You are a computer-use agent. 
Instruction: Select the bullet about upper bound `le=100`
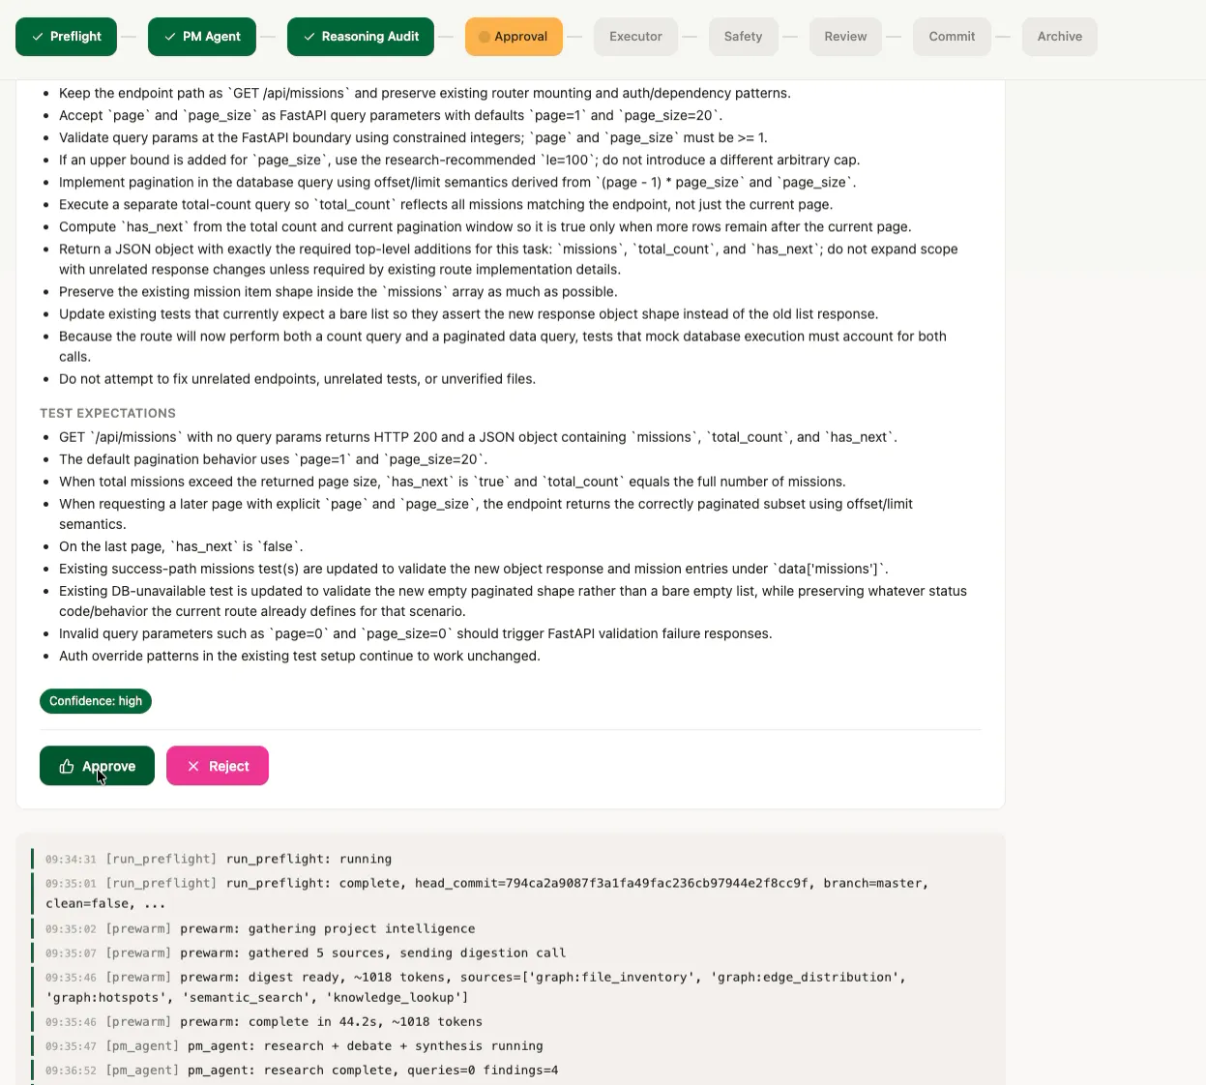tap(459, 160)
